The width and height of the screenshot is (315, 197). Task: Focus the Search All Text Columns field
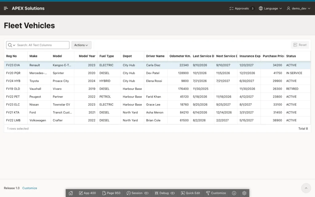[x=42, y=45]
